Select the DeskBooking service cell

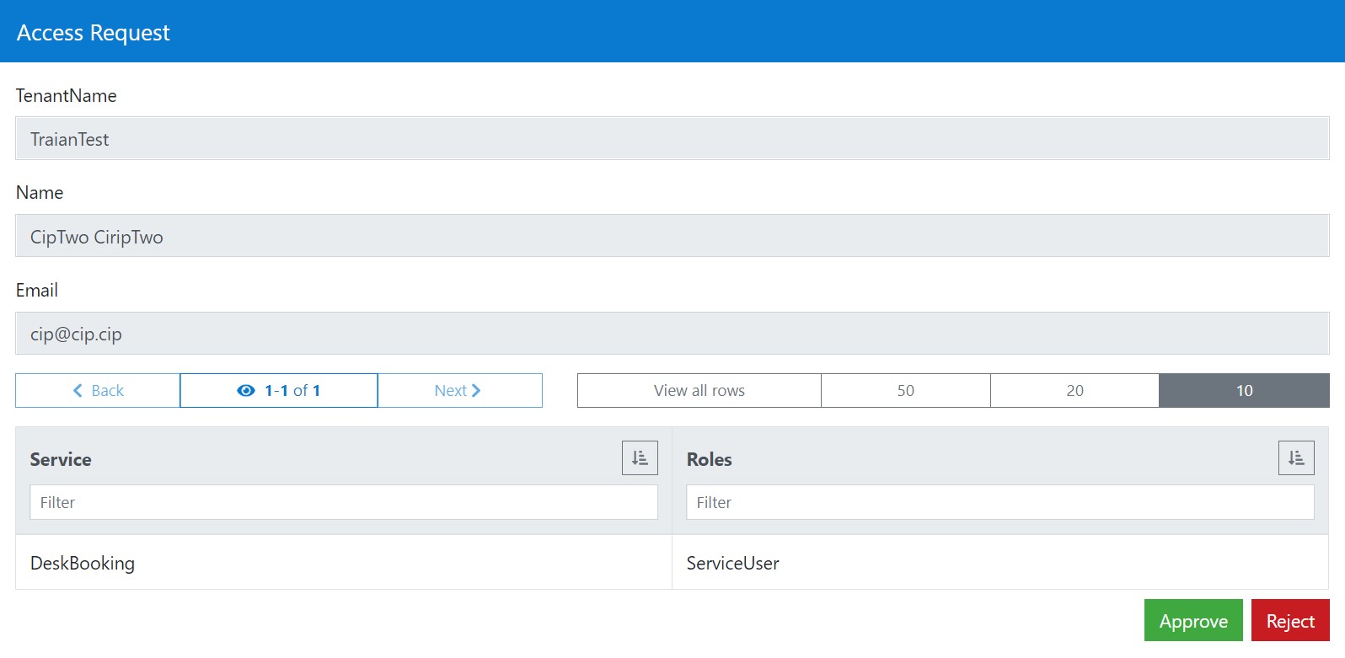[344, 563]
